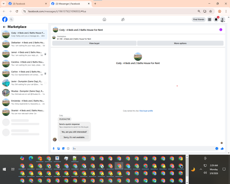Reload the page in Chrome
This screenshot has width=230, height=184.
point(17,11)
